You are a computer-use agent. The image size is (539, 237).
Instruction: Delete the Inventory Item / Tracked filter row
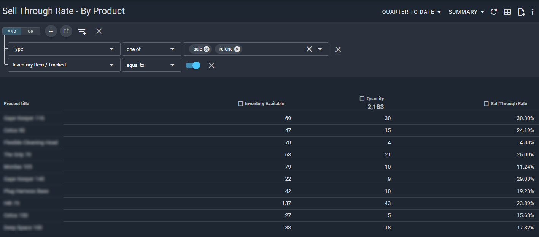click(x=211, y=65)
